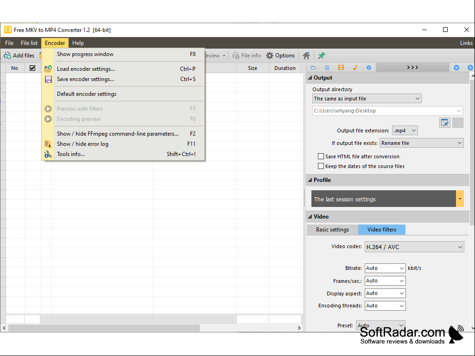The width and height of the screenshot is (475, 356).
Task: Switch to the Basic settings tab
Action: (x=332, y=230)
